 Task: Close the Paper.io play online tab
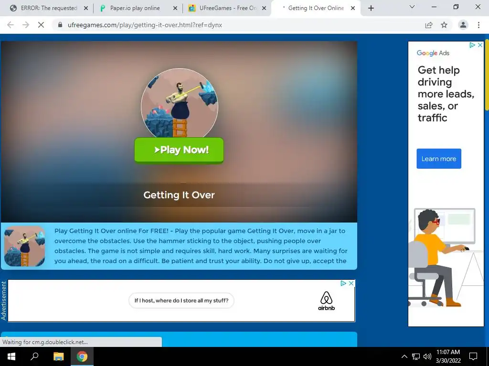(175, 9)
